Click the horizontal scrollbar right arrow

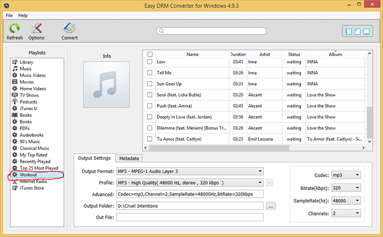pos(363,148)
